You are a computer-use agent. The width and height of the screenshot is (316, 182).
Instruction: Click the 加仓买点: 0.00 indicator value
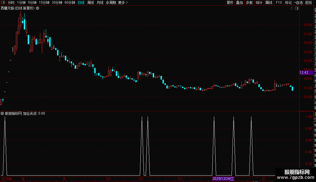point(34,113)
